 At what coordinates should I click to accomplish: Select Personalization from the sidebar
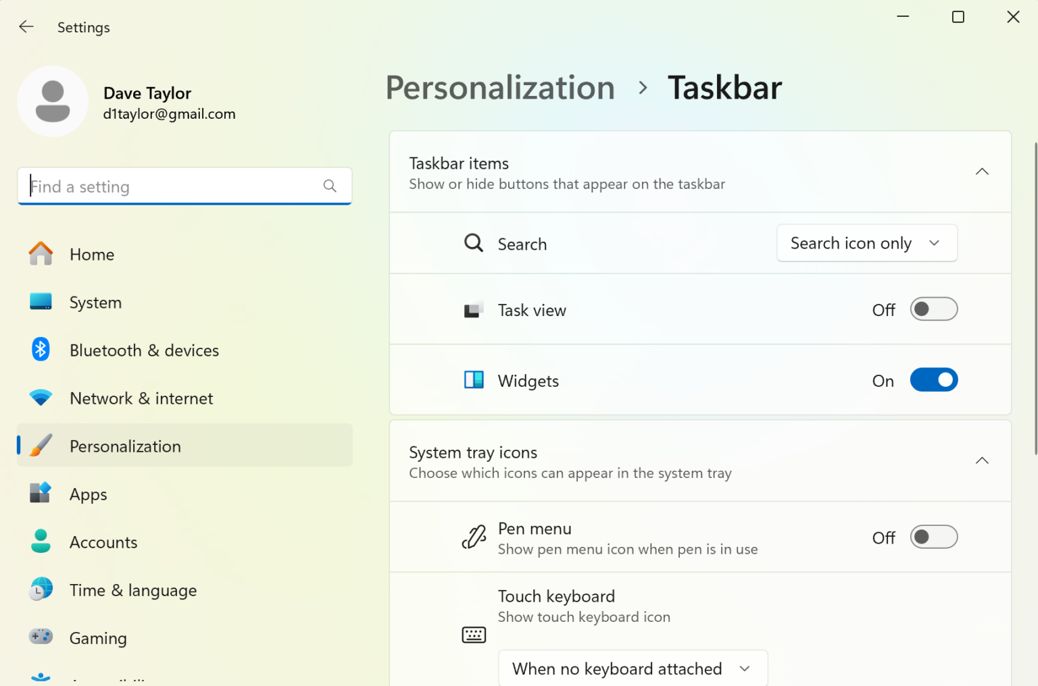coord(125,446)
